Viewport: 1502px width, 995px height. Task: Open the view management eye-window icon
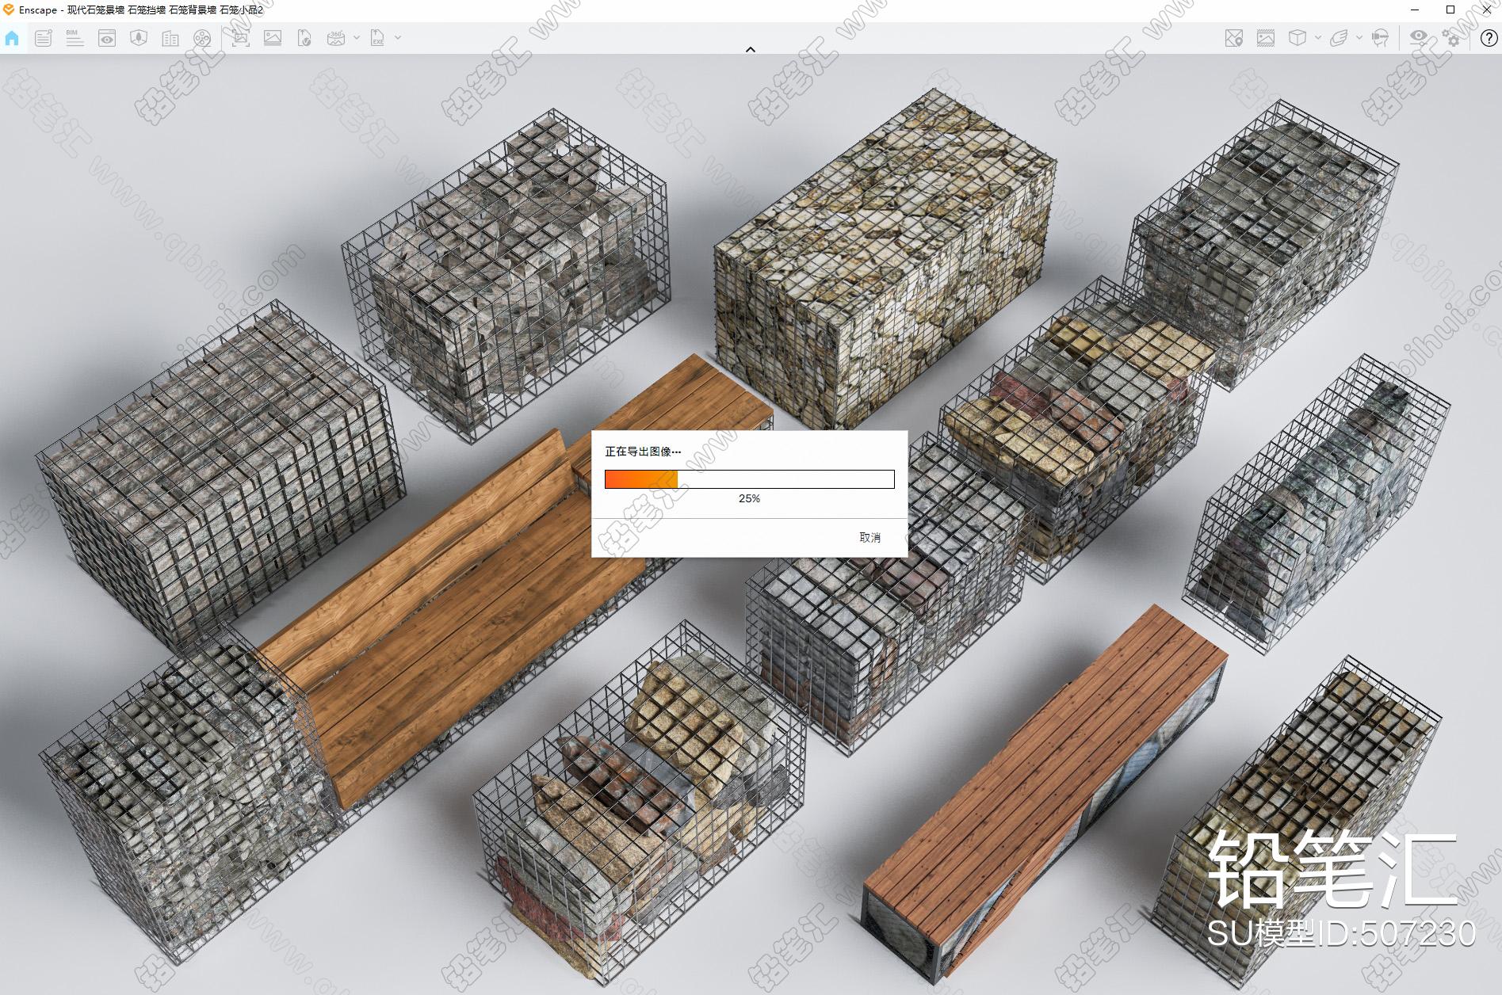tap(107, 38)
